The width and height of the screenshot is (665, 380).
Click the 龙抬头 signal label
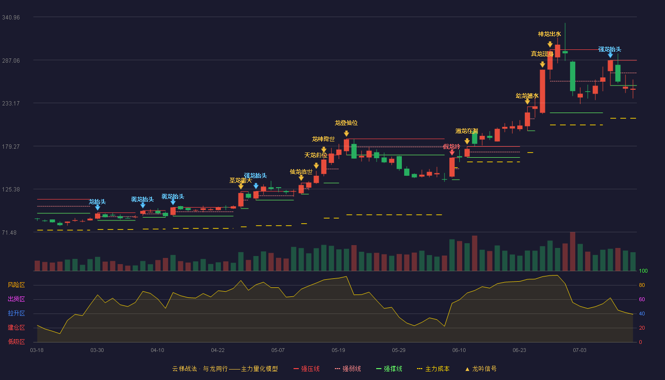coord(97,202)
